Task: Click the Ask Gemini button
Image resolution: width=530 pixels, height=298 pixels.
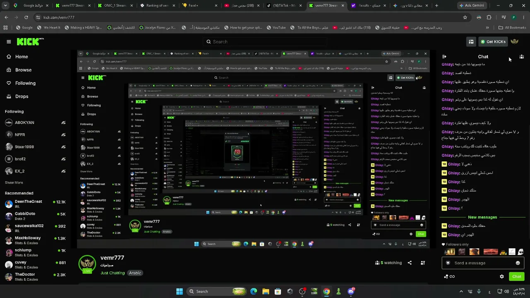Action: coord(472,6)
